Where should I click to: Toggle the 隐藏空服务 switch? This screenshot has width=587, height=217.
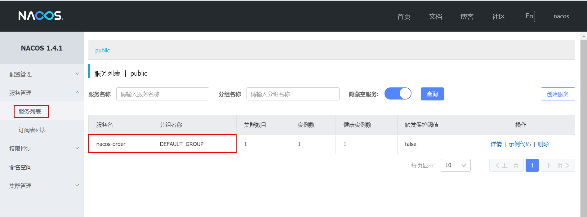click(398, 93)
